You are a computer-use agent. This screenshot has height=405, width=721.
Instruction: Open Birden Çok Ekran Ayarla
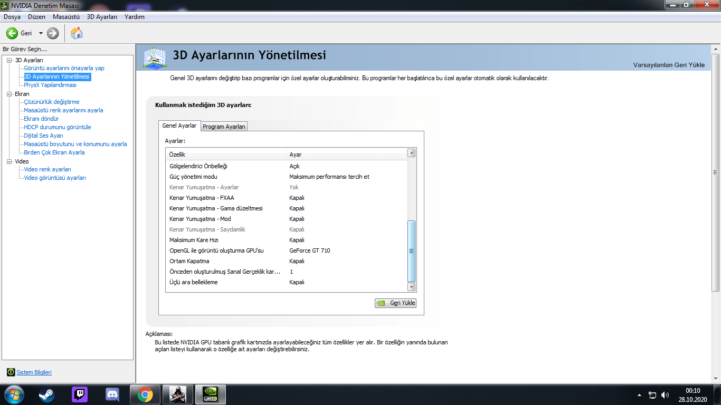pyautogui.click(x=54, y=152)
